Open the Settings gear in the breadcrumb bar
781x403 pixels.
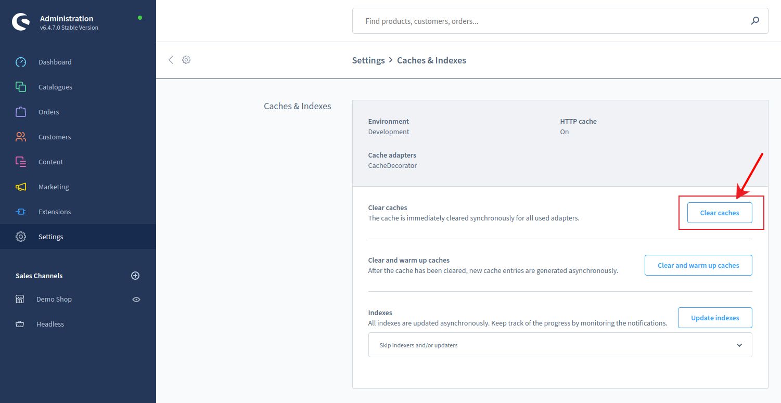click(x=186, y=60)
